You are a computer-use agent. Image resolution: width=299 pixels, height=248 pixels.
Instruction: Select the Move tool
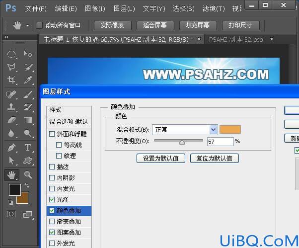[x=28, y=54]
